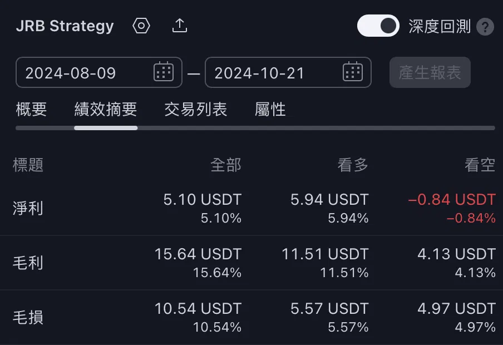The width and height of the screenshot is (503, 345).
Task: Click the 深度回測 label
Action: [440, 26]
